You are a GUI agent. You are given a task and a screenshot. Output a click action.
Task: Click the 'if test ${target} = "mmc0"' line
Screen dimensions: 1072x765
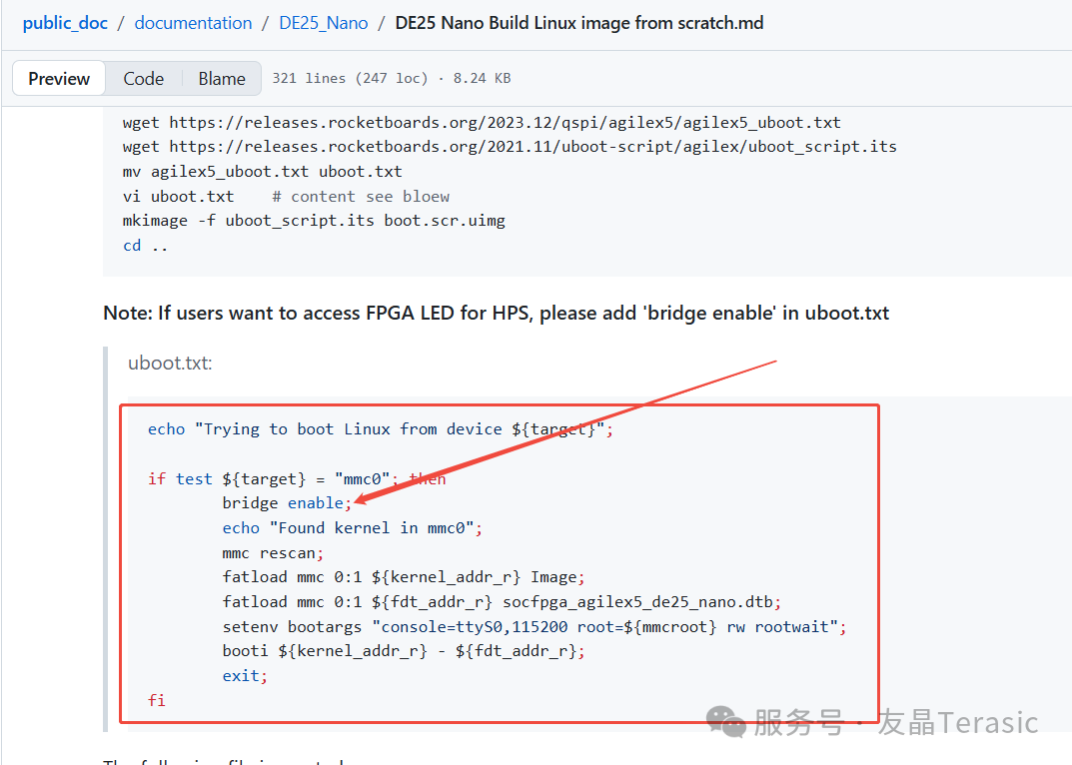[297, 479]
